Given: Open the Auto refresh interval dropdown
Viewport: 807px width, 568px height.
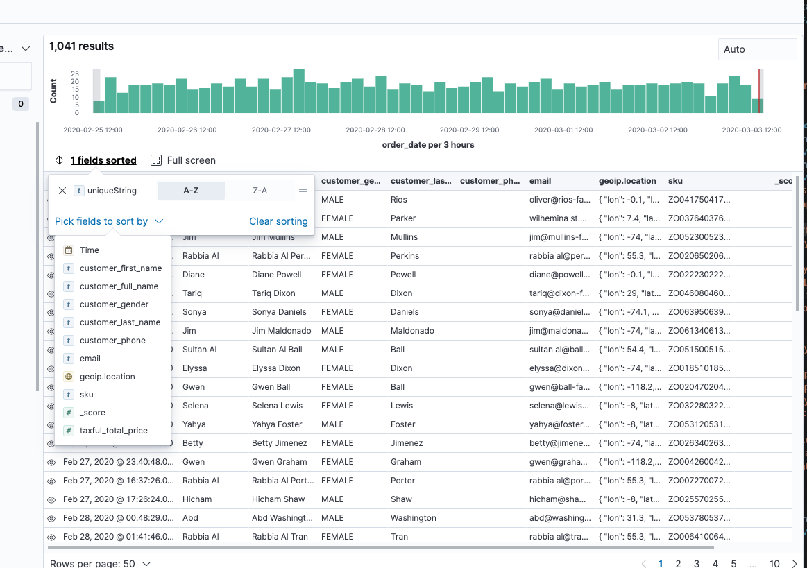Looking at the screenshot, I should pos(757,49).
